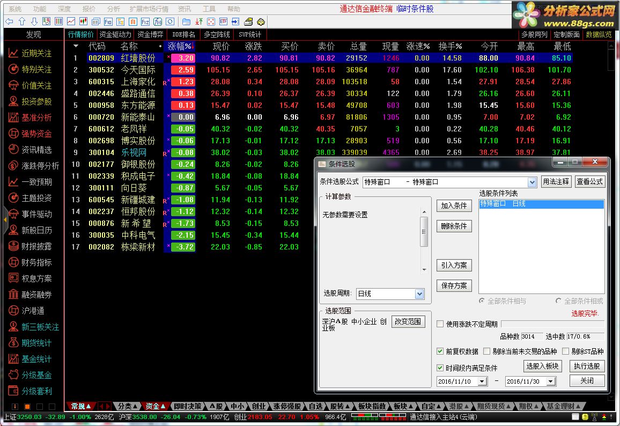
Task: Open 工具 menu
Action: pyautogui.click(x=209, y=9)
